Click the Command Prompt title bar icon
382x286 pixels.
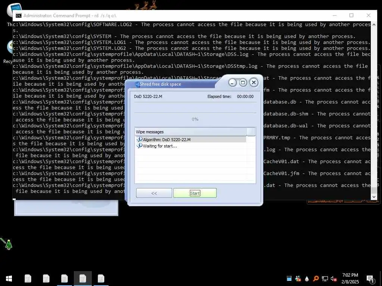tap(19, 16)
